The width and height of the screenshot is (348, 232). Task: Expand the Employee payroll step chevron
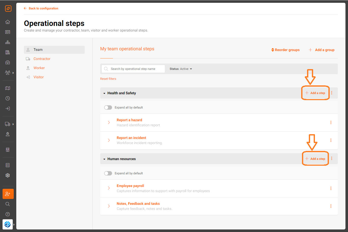coord(109,188)
